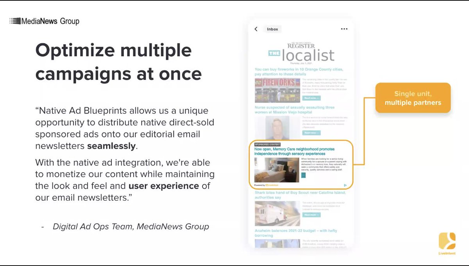Click the small teal button in the sponsored ad

click(x=304, y=175)
